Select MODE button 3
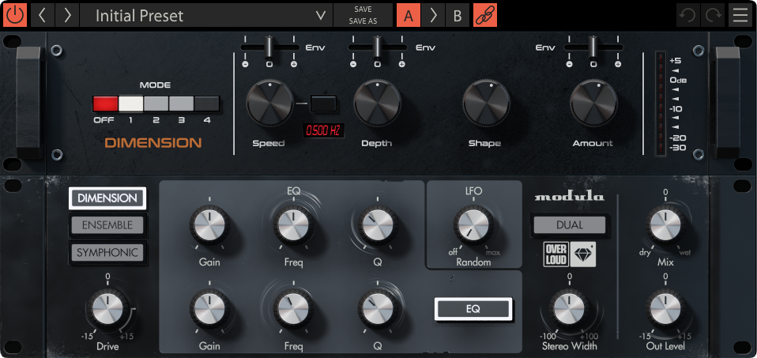The height and width of the screenshot is (358, 757). [181, 104]
